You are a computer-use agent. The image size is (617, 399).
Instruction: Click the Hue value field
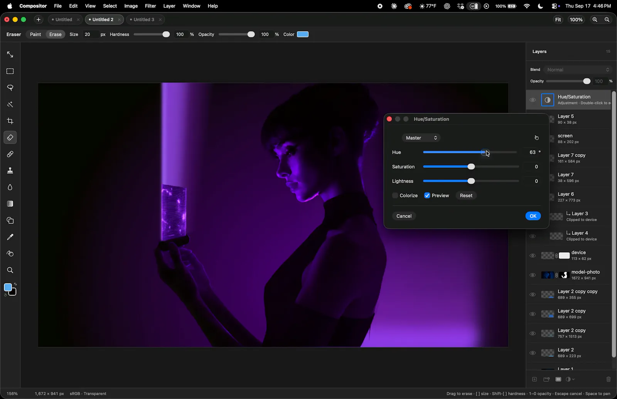pyautogui.click(x=531, y=153)
